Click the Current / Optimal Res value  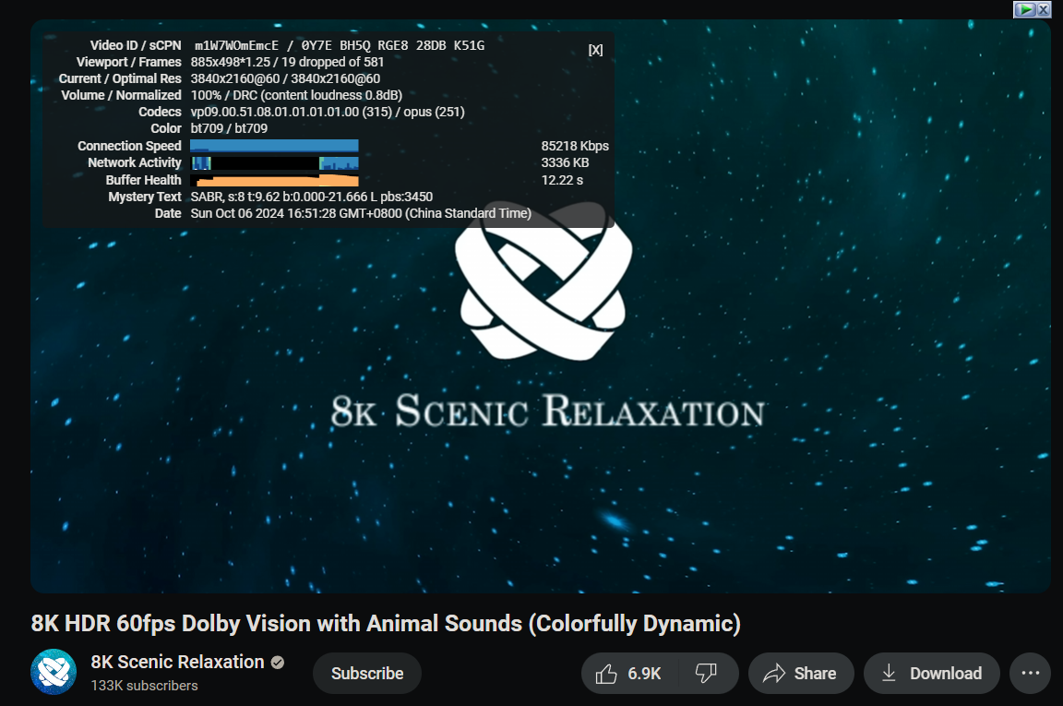285,78
